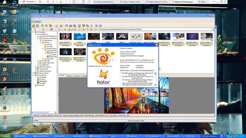Switch to the Categories filter panel tab icon
The height and width of the screenshot is (138, 246).
52,29
